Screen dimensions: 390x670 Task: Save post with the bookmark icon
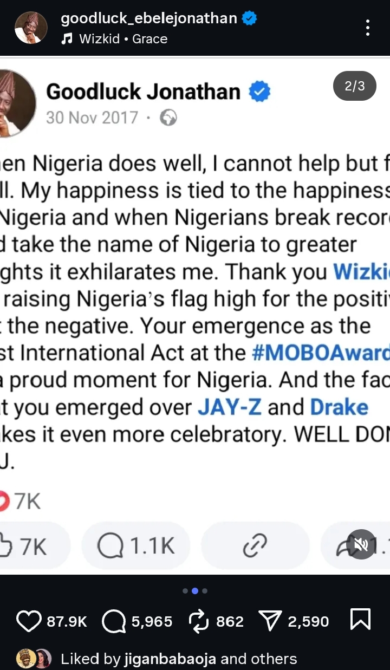click(x=361, y=620)
